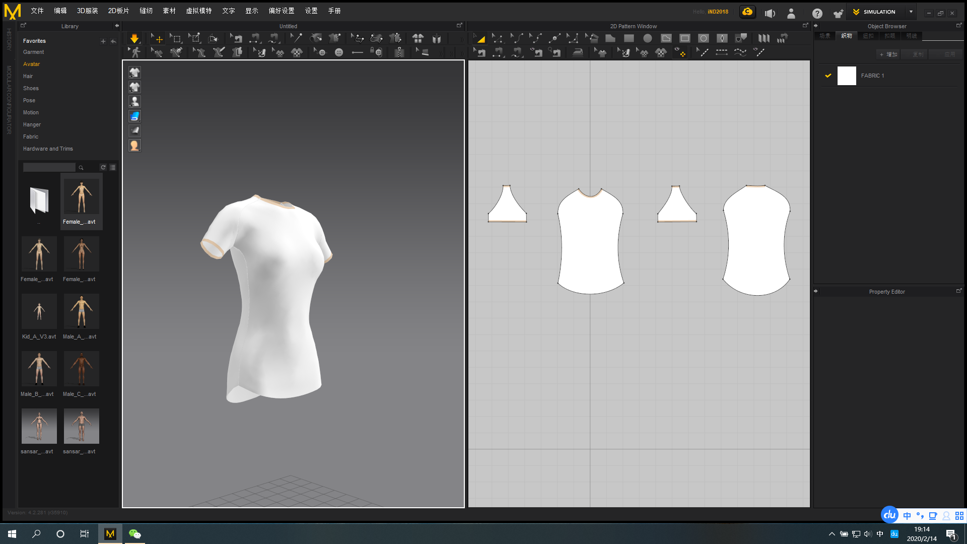Toggle avatar display in the 3D viewport
This screenshot has height=544, width=967.
click(134, 101)
